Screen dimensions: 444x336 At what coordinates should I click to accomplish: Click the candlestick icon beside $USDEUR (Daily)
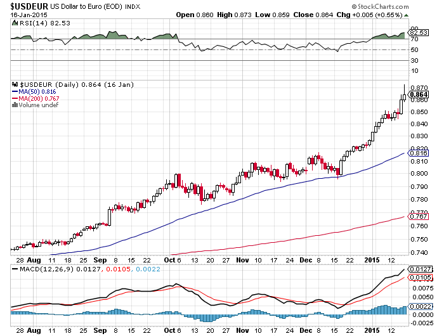(x=15, y=85)
